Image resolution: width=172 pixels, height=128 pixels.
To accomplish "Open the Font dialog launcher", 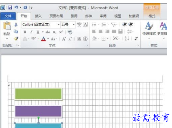I will [x=87, y=45].
